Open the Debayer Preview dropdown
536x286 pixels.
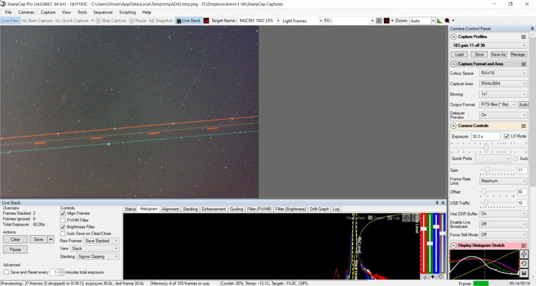tap(503, 115)
